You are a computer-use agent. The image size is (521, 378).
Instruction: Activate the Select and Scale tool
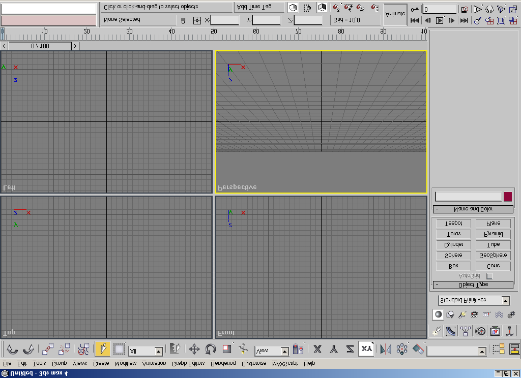tap(227, 349)
